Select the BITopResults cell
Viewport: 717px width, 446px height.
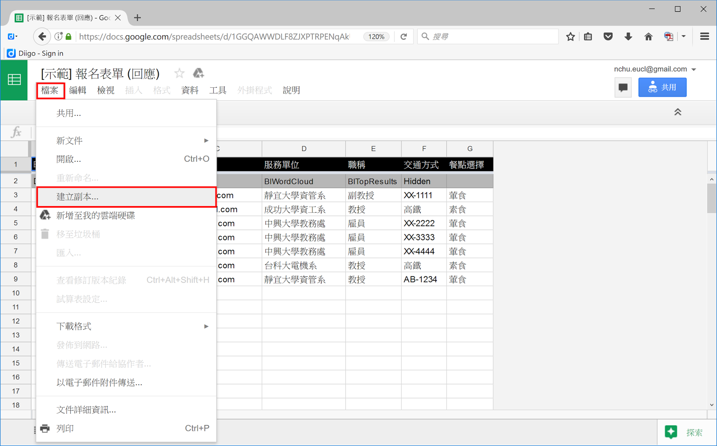click(x=373, y=181)
